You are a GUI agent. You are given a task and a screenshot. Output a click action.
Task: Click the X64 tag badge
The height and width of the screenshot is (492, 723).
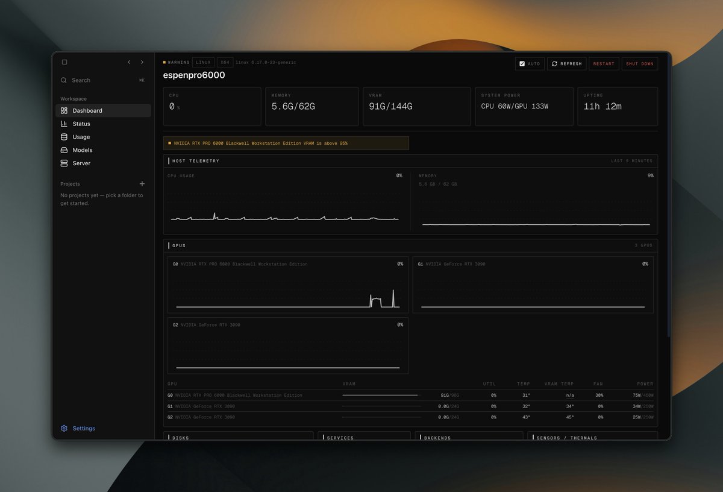(x=225, y=62)
